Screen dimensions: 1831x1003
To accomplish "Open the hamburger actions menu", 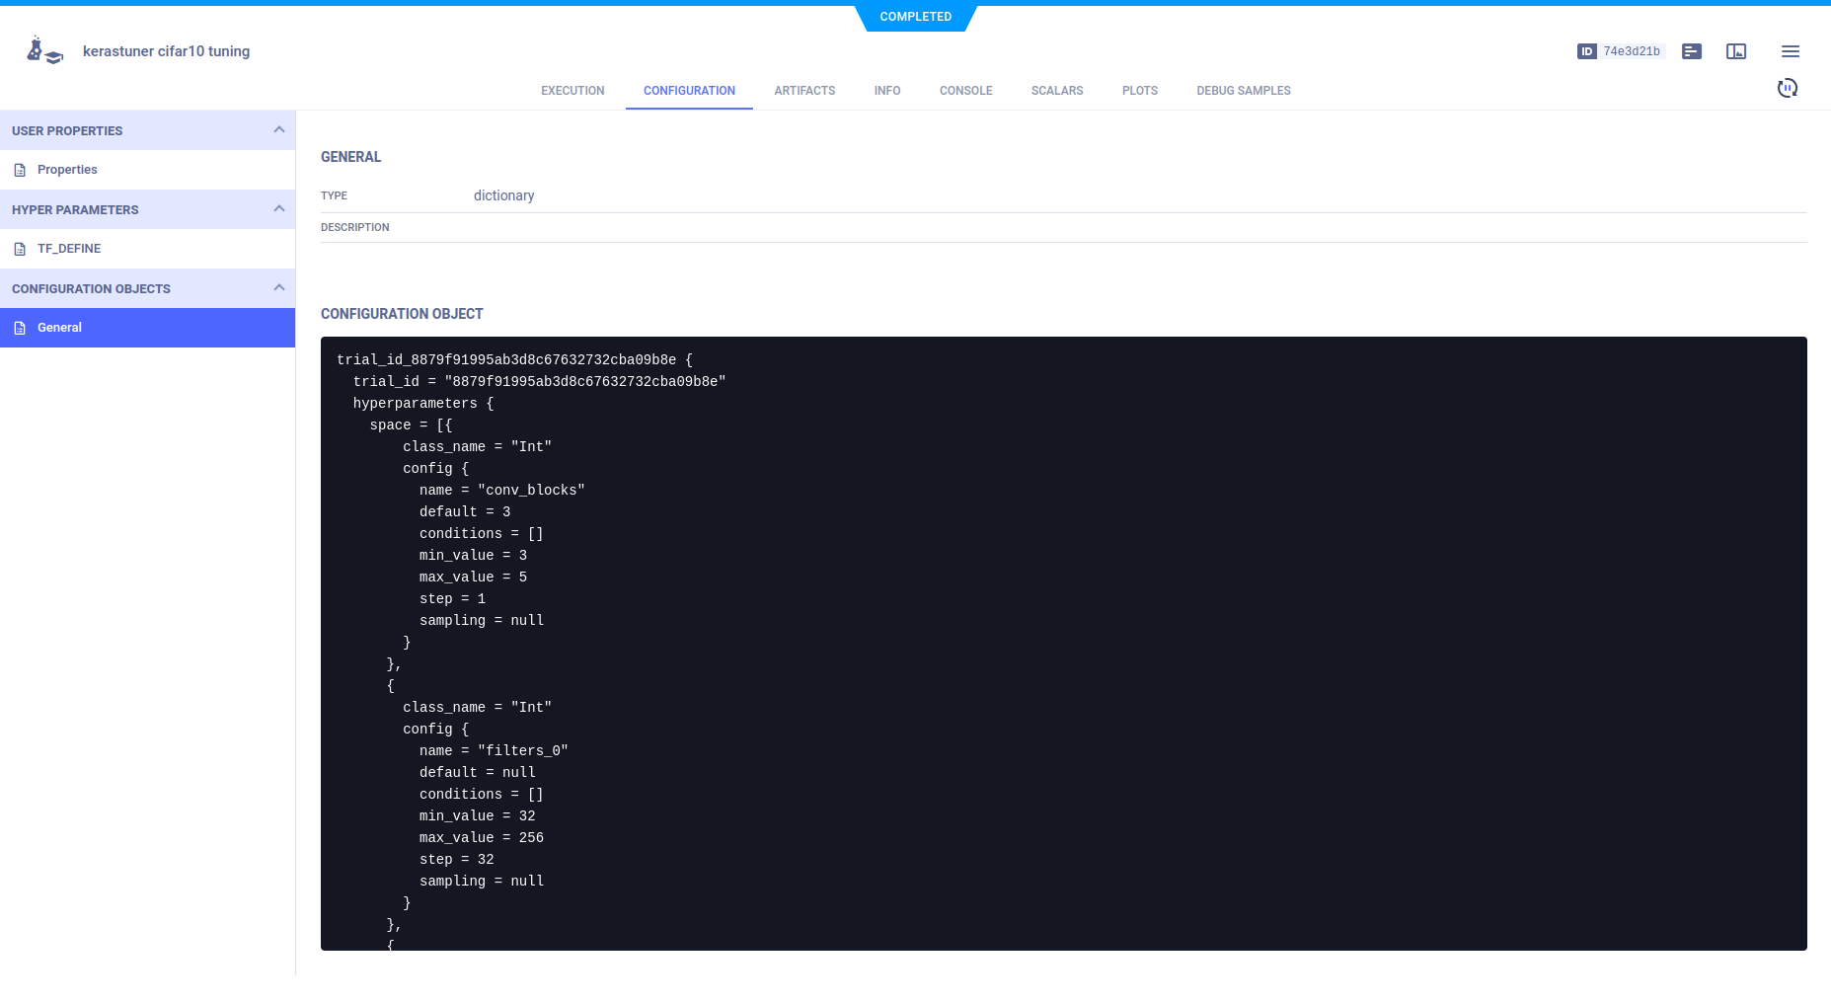I will (x=1790, y=51).
